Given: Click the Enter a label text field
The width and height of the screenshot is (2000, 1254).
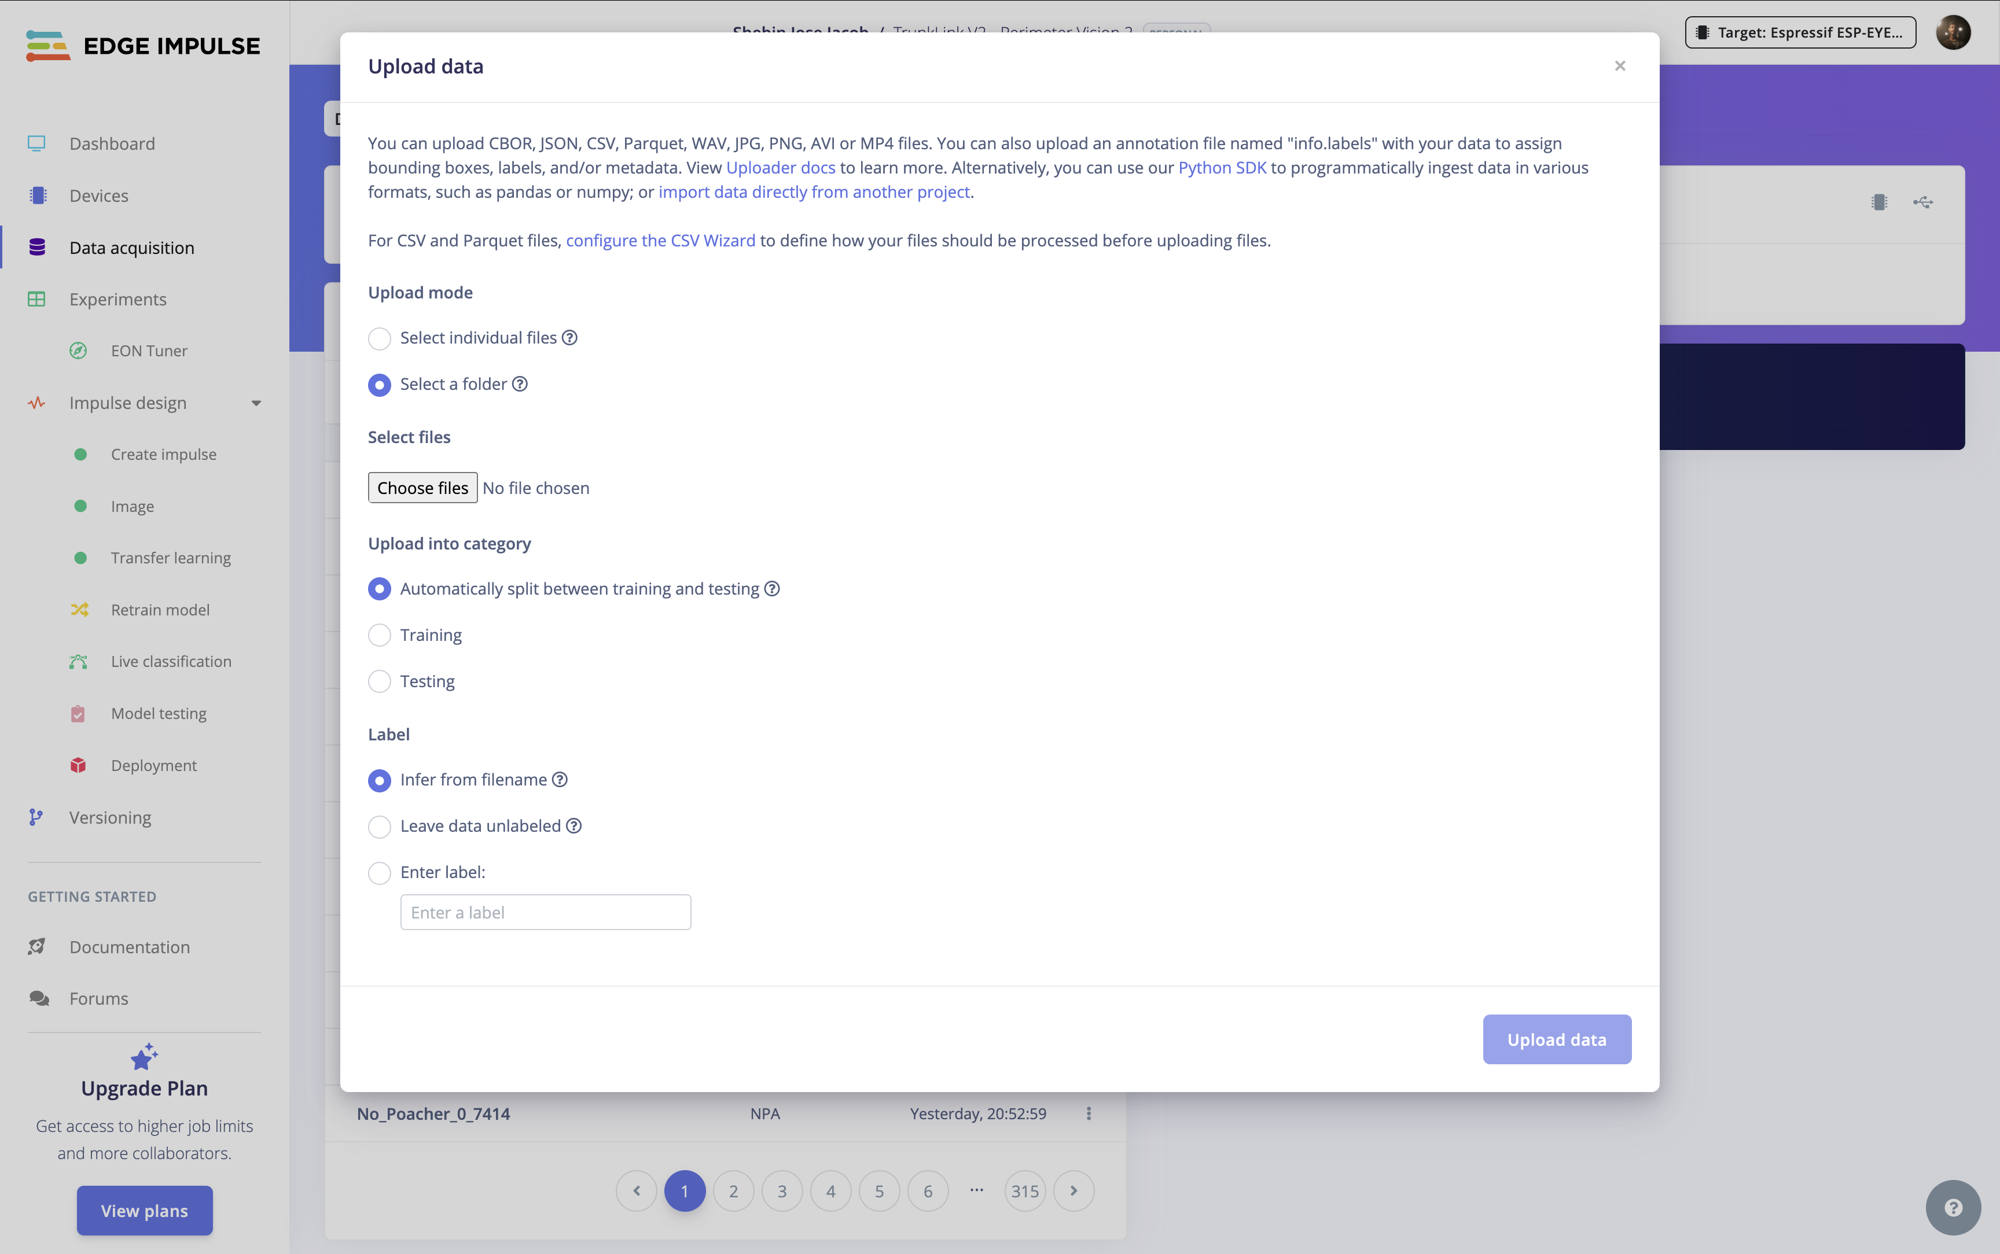Looking at the screenshot, I should click(545, 912).
